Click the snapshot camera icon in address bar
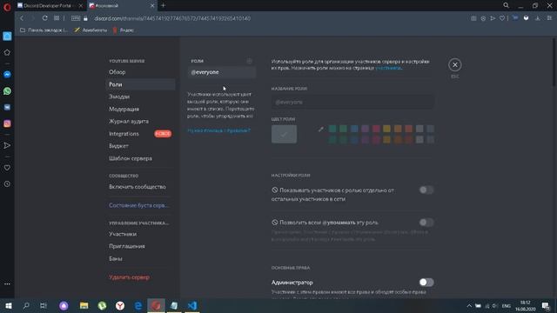This screenshot has height=313, width=557. click(x=473, y=18)
